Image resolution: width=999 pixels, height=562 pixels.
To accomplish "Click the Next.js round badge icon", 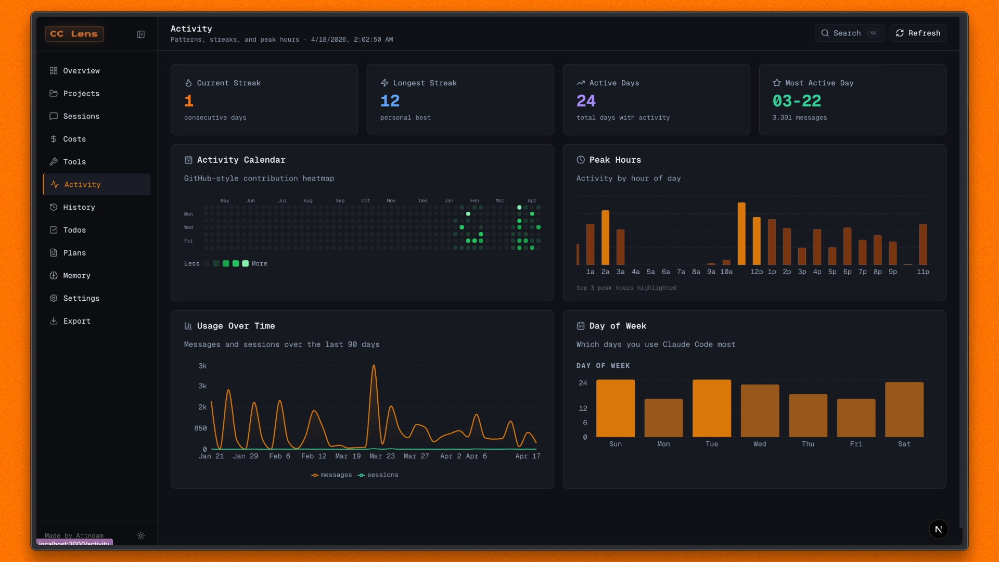I will pos(939,529).
